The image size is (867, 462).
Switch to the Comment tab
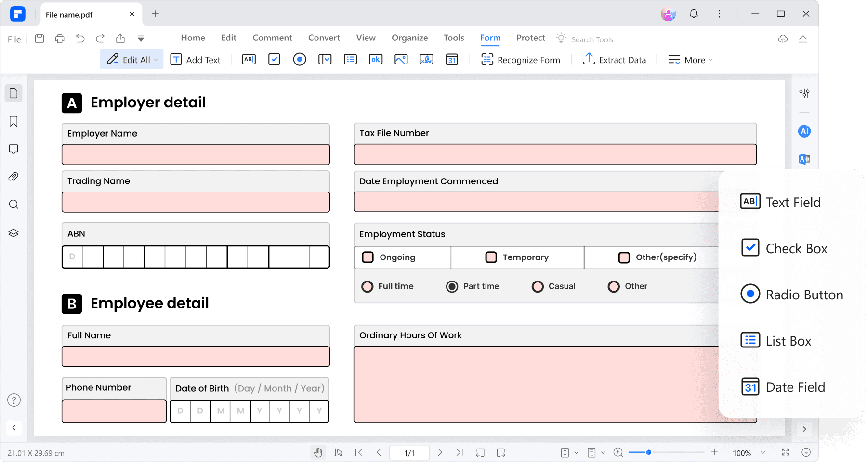point(272,38)
